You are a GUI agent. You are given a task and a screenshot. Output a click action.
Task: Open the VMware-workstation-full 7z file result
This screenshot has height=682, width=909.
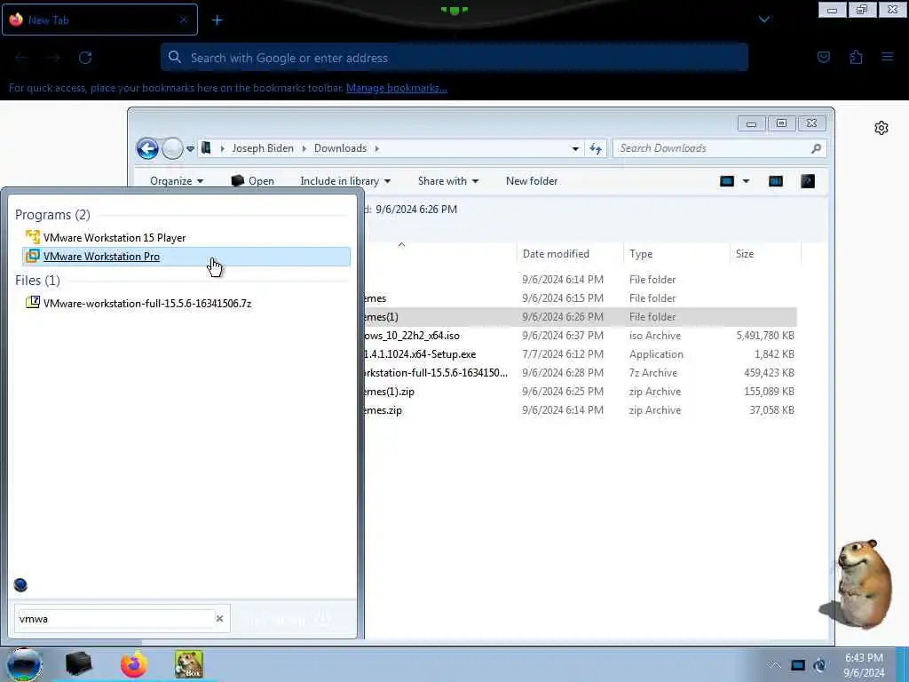[x=147, y=304]
